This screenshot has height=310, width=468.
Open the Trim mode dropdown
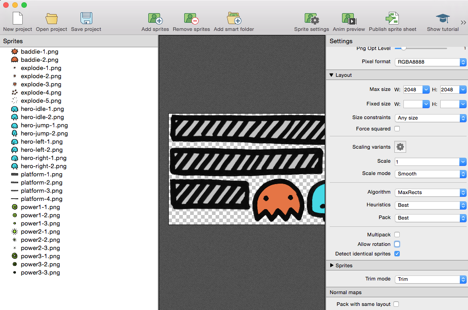tap(430, 279)
